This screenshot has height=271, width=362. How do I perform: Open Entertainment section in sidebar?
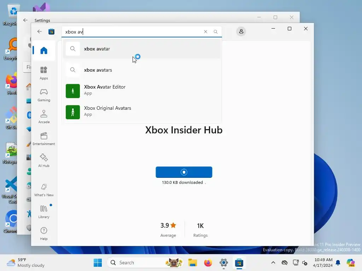pos(43,139)
